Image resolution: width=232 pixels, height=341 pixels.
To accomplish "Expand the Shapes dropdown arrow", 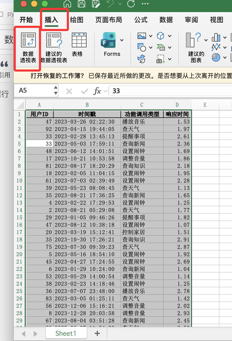I will pyautogui.click(x=151, y=48).
